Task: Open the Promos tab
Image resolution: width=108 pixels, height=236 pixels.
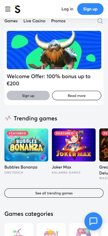Action: click(58, 21)
